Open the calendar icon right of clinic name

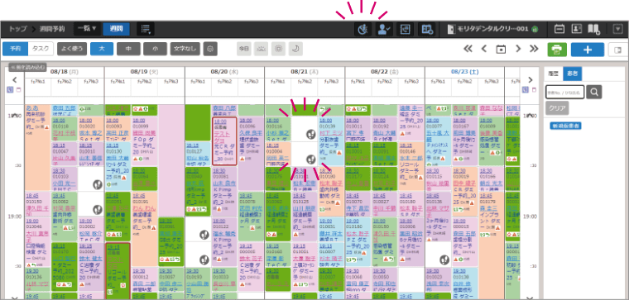(x=559, y=29)
